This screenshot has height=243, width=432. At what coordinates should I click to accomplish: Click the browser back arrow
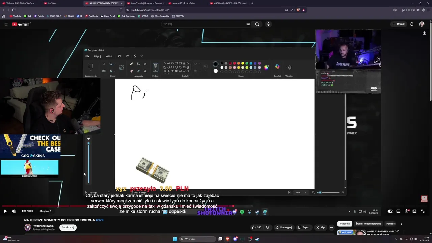click(x=4, y=10)
